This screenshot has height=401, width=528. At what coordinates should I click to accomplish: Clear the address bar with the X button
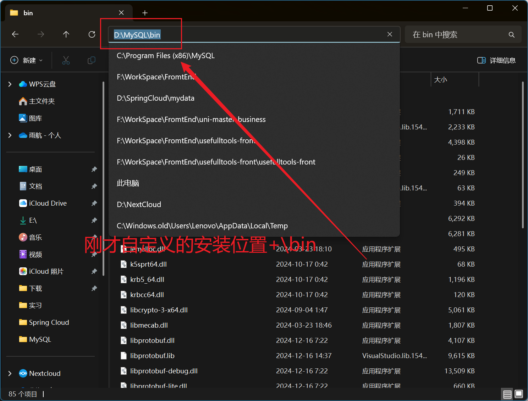(x=390, y=34)
